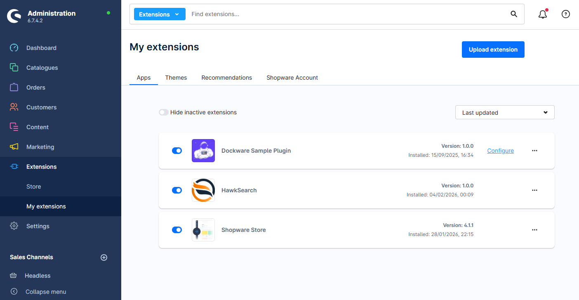
Task: Open the Extensions search scope dropdown
Action: click(x=160, y=14)
